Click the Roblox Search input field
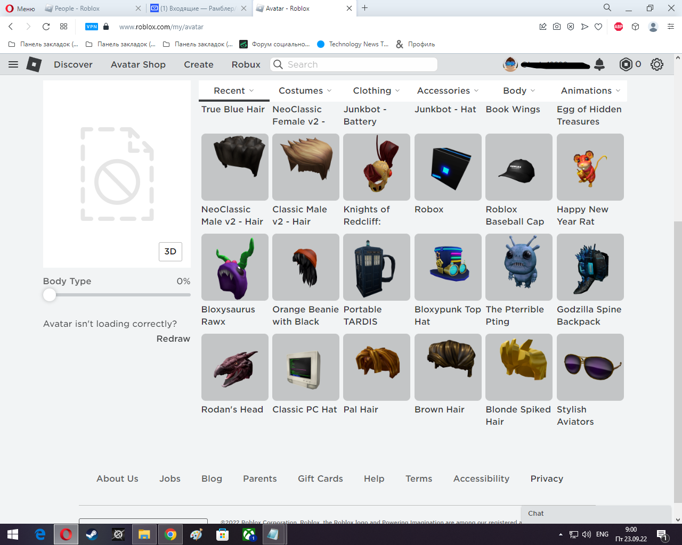Viewport: 682px width, 545px height. click(x=354, y=64)
